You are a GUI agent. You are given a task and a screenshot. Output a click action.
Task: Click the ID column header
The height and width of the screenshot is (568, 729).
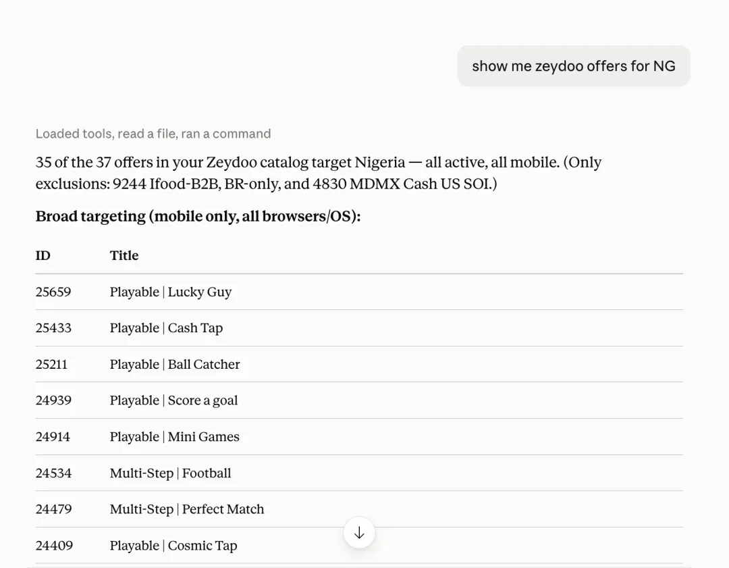[x=43, y=255]
